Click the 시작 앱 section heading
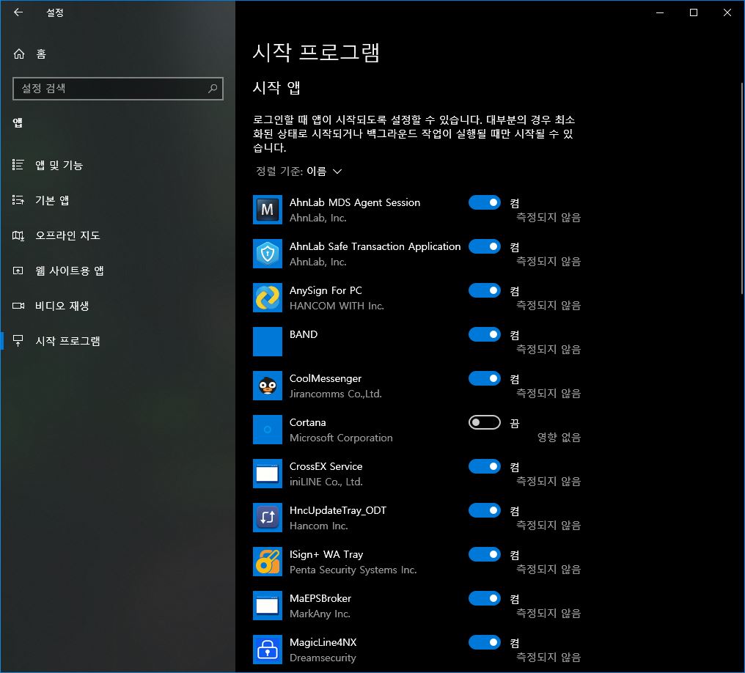Screen dimensions: 745x673 [276, 87]
